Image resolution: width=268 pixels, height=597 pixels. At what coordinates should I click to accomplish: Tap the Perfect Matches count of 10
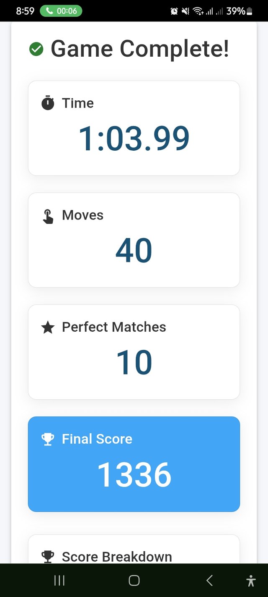[134, 363]
